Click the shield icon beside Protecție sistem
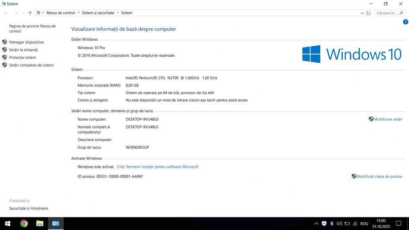Viewport: 409px width, 230px height. tap(4, 57)
